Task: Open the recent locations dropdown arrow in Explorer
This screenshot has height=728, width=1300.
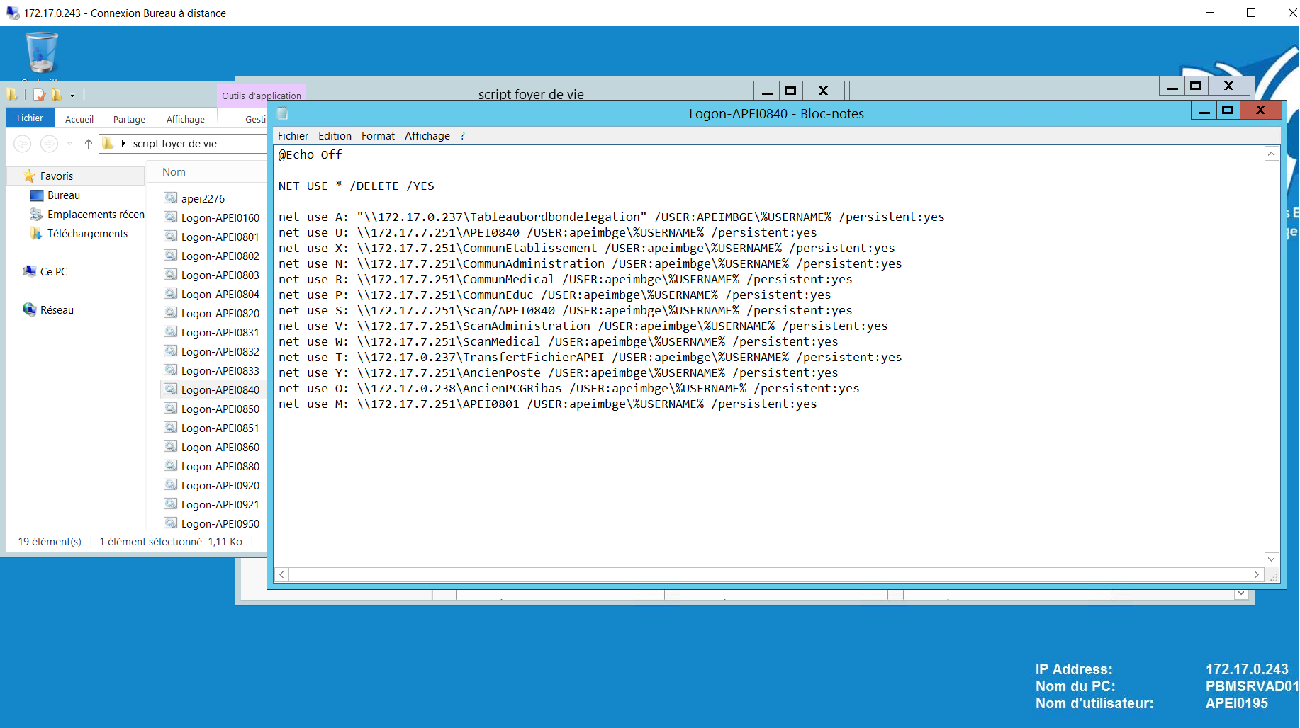Action: pyautogui.click(x=69, y=144)
